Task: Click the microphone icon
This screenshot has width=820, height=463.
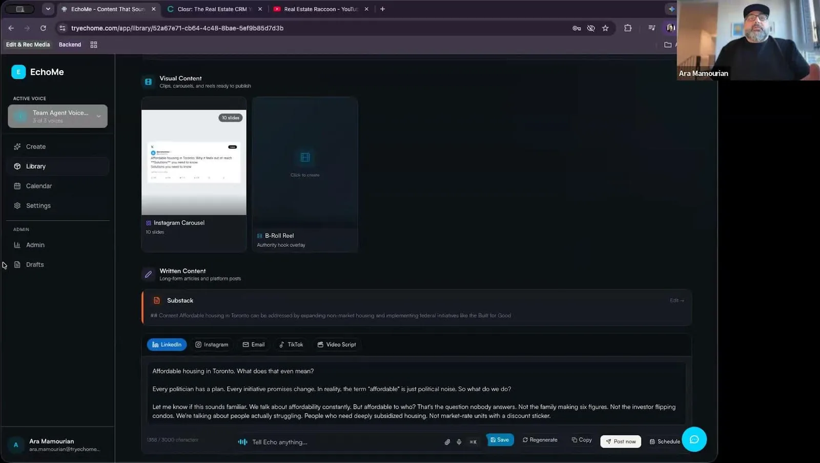Action: pos(459,442)
